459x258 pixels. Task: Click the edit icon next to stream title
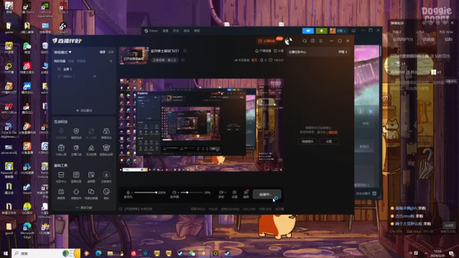coord(185,51)
